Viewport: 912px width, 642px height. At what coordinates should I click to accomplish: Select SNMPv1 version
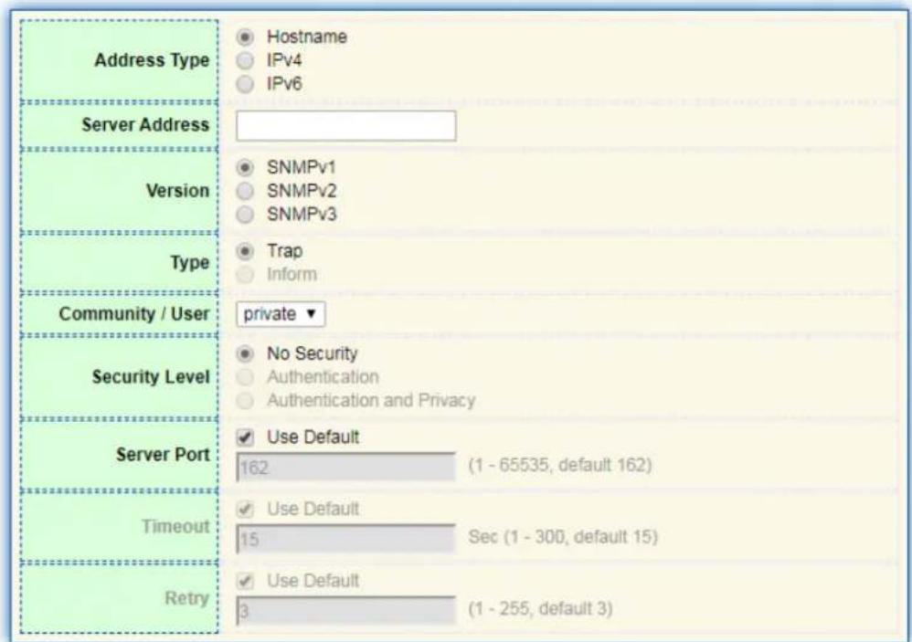pos(245,168)
